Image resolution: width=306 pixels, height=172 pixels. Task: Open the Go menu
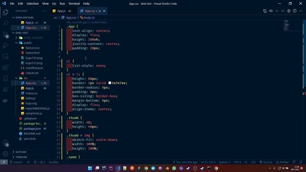(x=54, y=3)
